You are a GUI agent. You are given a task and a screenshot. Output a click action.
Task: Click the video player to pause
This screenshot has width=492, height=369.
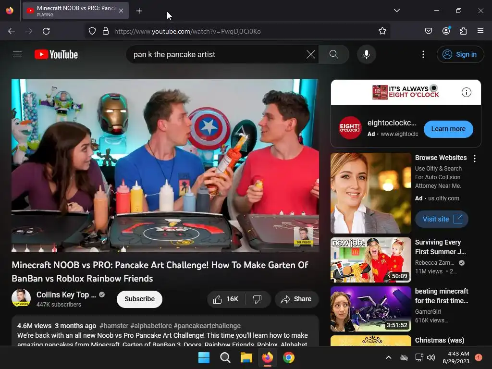(165, 165)
